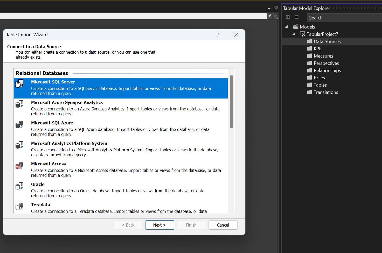Viewport: 382px width, 253px height.
Task: Select the Teradata data source title
Action: click(x=41, y=205)
